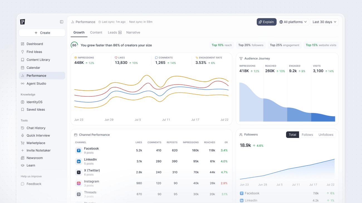Click the Find Ideas lightbulb icon
Viewport: 362px width, 203px height.
pyautogui.click(x=23, y=52)
